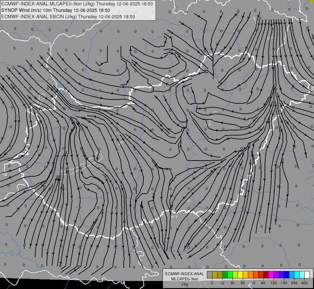Image resolution: width=314 pixels, height=289 pixels.
Task: Click the olive-yellow legend swatch after 0
Action: pyautogui.click(x=215, y=275)
